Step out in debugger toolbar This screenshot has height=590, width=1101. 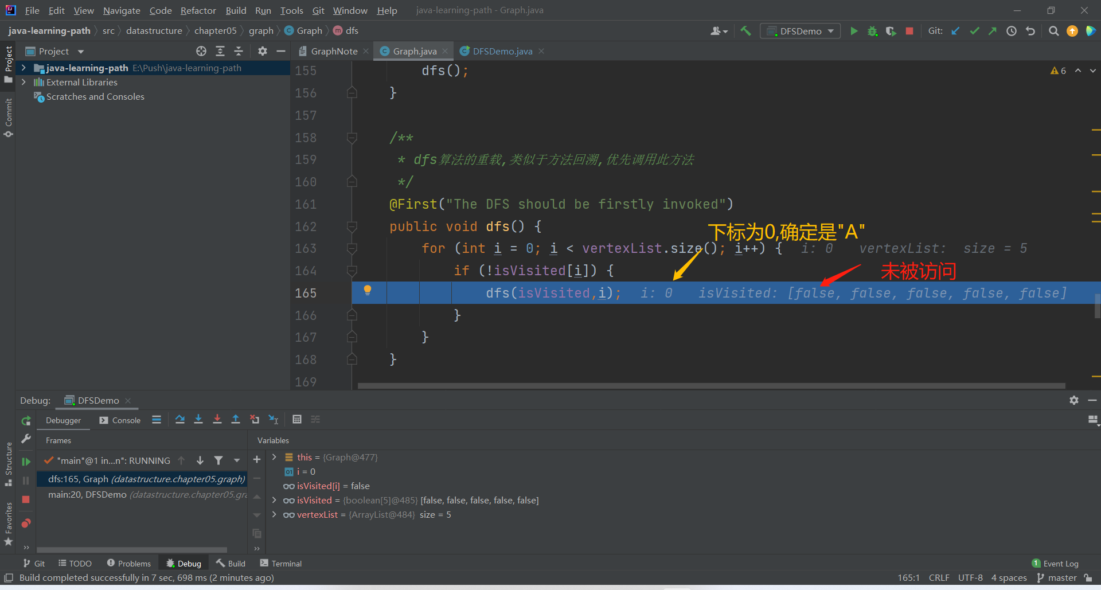coord(236,420)
